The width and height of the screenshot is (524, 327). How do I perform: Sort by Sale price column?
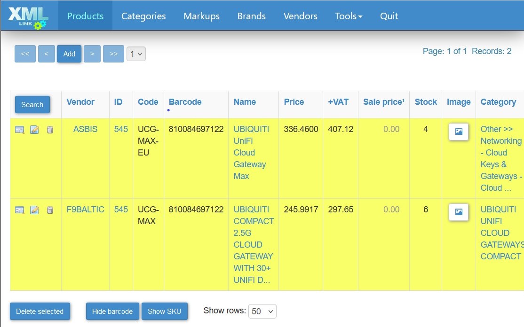384,102
